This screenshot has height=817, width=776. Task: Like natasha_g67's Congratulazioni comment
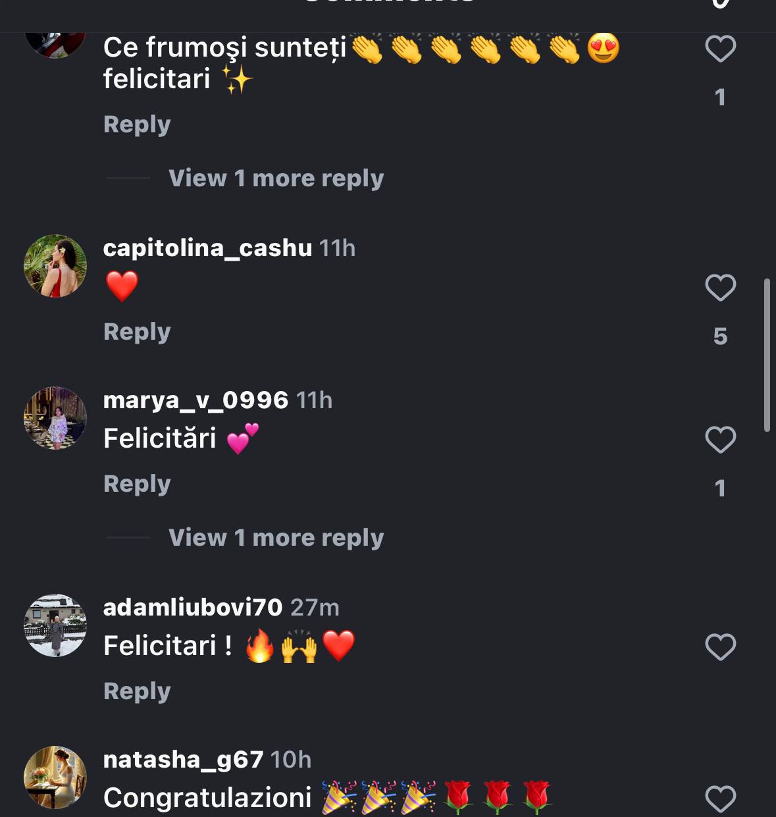[720, 799]
